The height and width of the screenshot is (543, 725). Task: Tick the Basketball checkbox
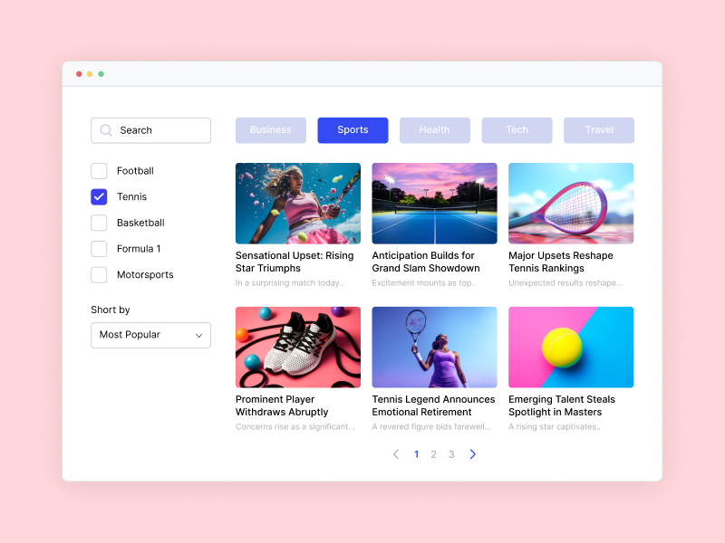[99, 223]
